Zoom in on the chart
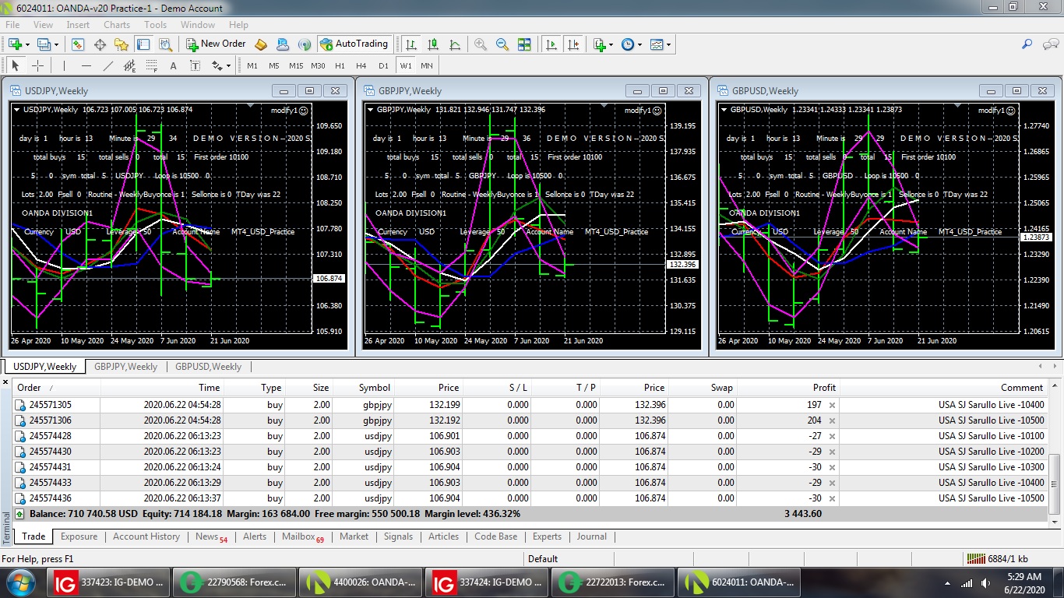1064x598 pixels. pos(481,44)
